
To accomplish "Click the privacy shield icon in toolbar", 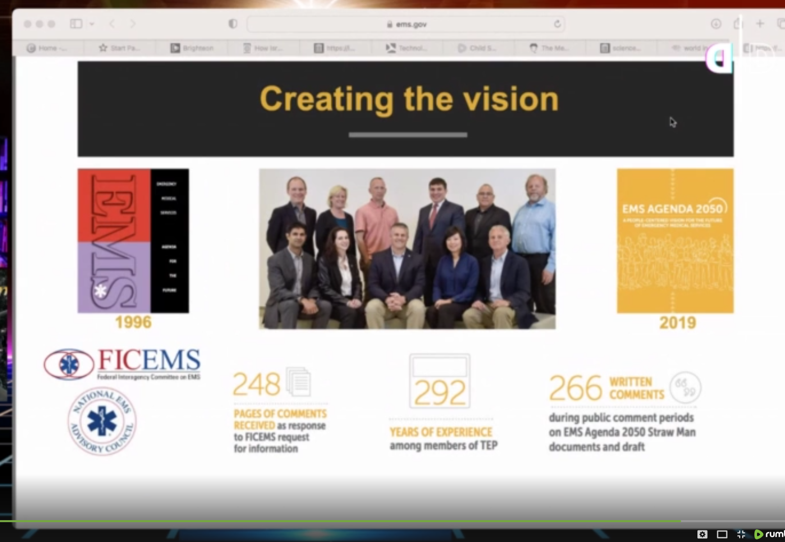I will coord(233,24).
